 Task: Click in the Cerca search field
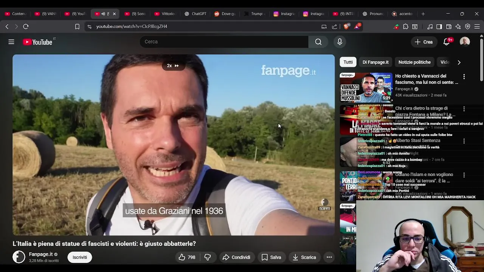tap(224, 42)
